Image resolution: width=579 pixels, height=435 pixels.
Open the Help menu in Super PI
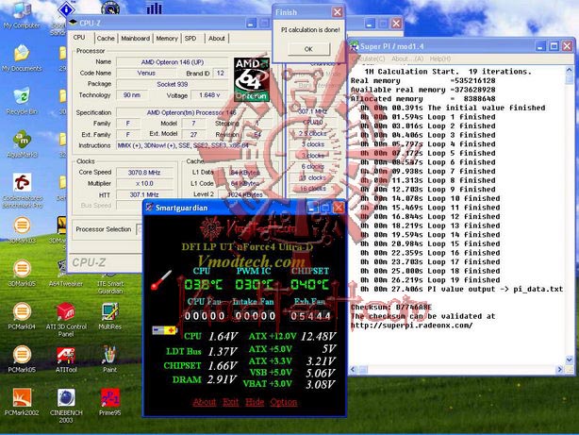pos(440,59)
